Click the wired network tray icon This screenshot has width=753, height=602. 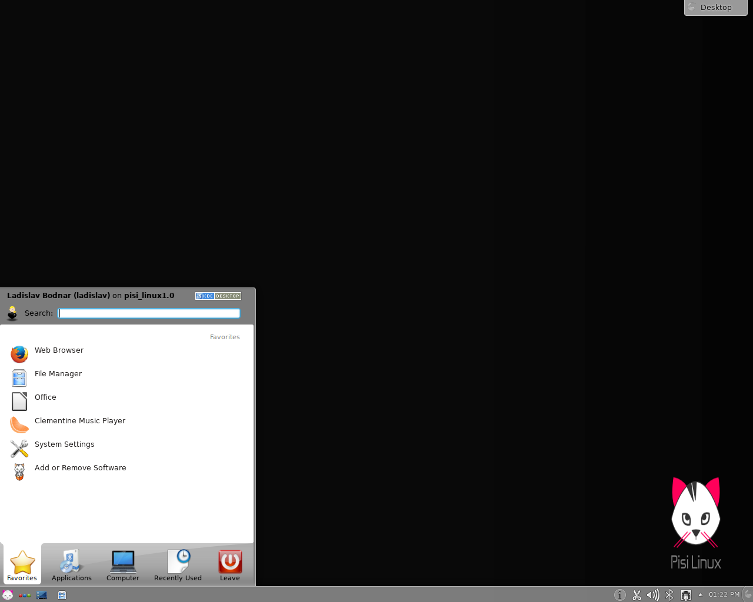(685, 595)
